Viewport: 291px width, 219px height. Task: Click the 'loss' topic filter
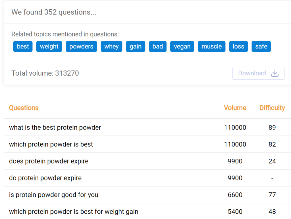pos(238,46)
